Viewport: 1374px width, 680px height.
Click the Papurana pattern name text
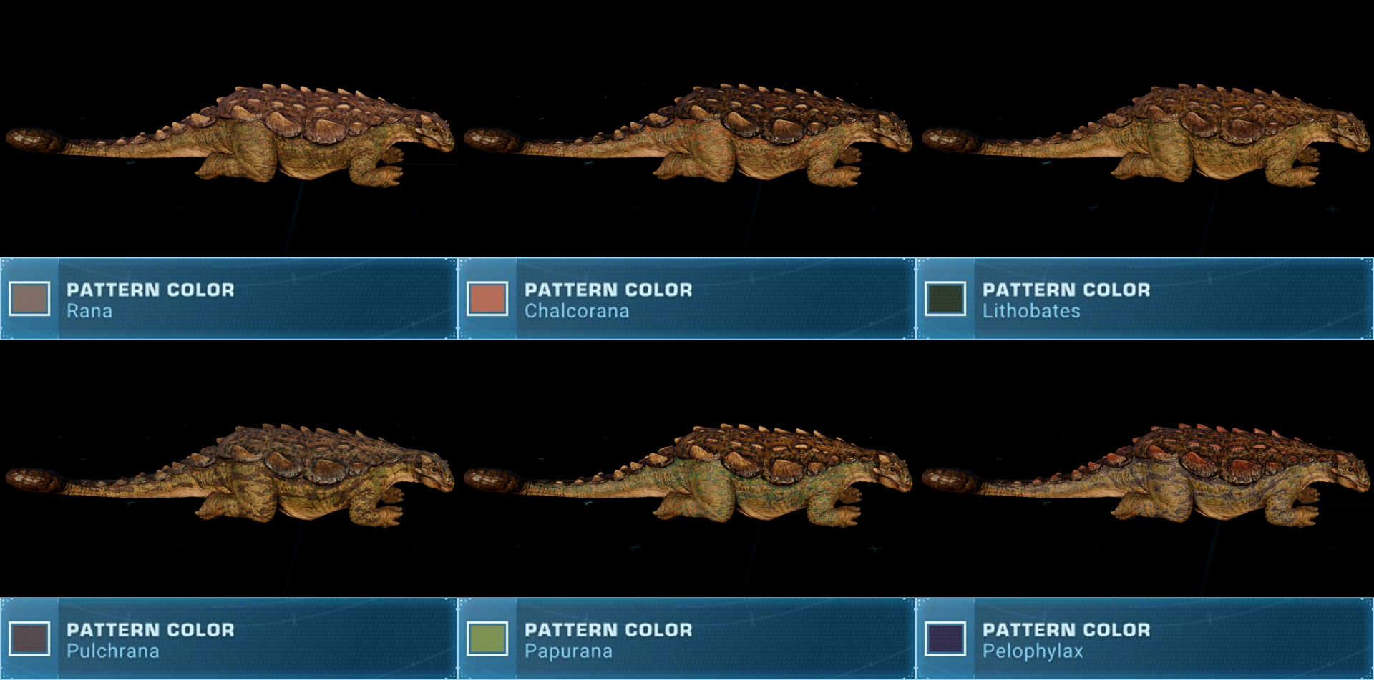coord(568,651)
